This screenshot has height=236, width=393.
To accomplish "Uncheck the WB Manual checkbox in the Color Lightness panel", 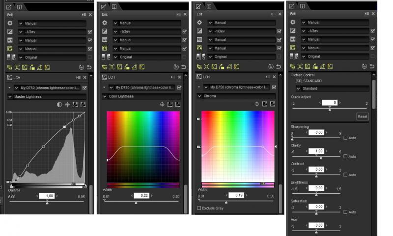I will [x=185, y=40].
